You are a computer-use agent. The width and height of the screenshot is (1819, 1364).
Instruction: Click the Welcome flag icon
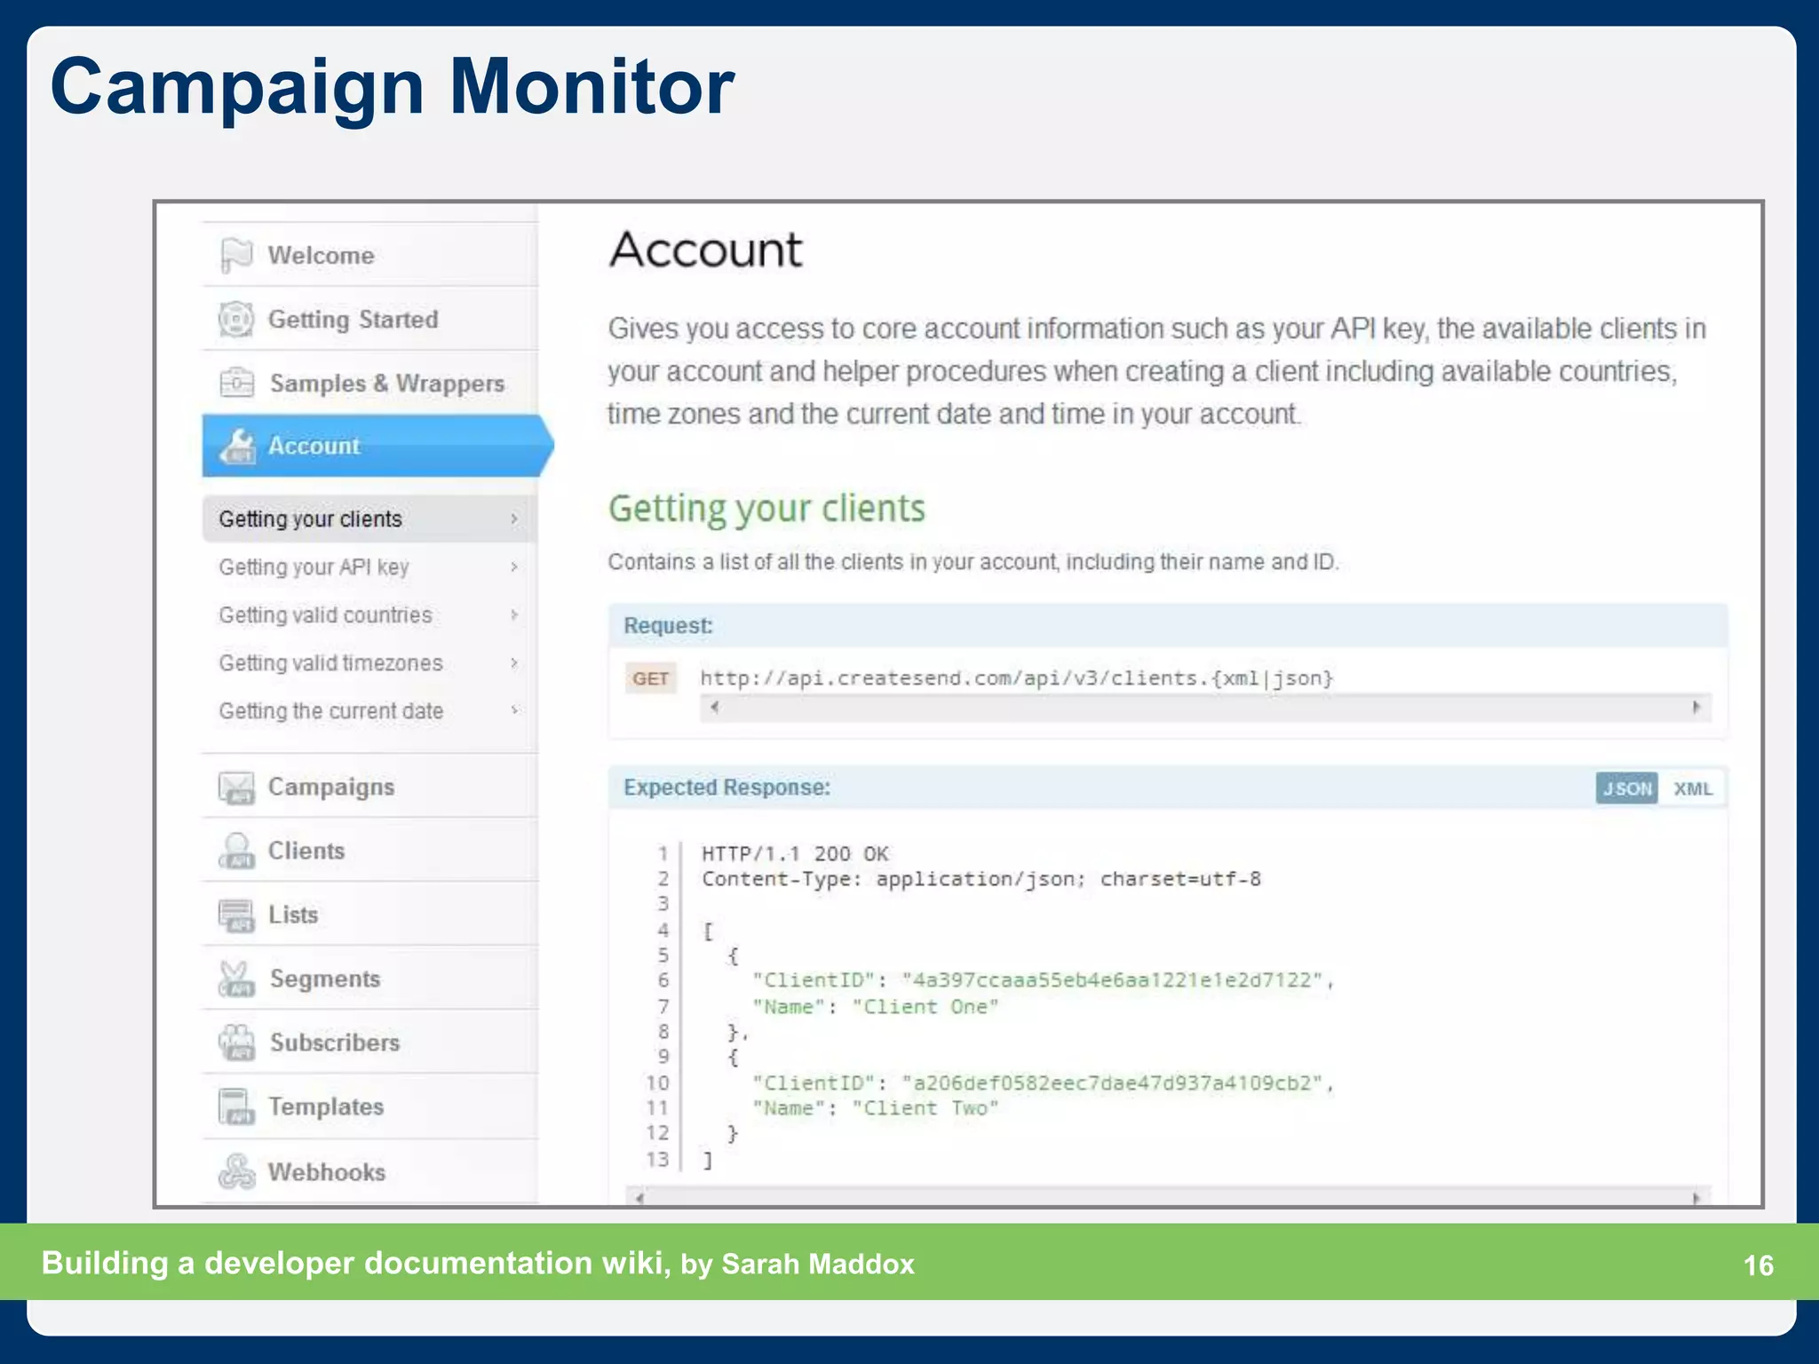pos(236,256)
